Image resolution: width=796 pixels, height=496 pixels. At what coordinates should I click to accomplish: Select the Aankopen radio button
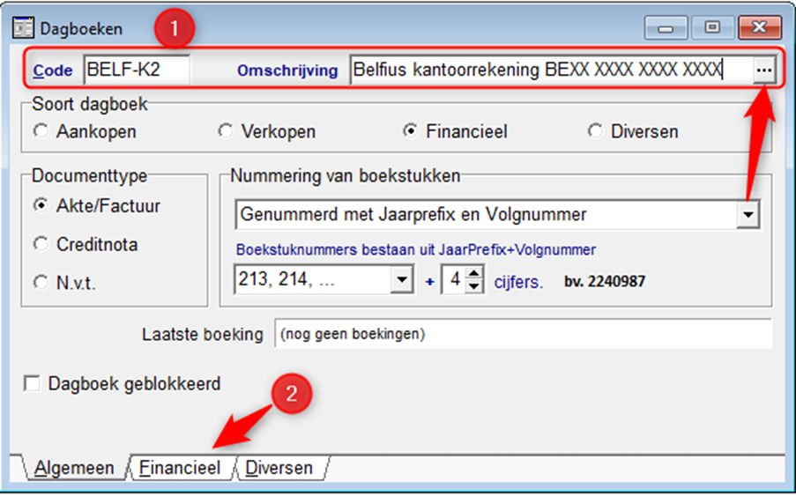[41, 131]
